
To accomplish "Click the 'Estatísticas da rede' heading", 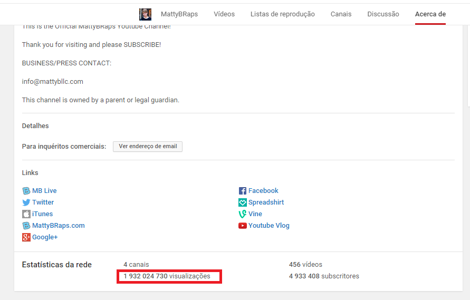I will (56, 265).
